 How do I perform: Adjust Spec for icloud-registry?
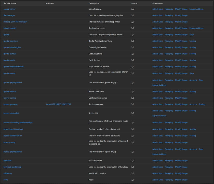157,28
